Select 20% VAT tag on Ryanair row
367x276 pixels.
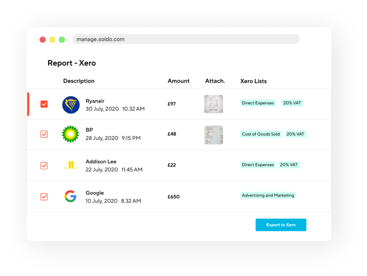tap(292, 103)
